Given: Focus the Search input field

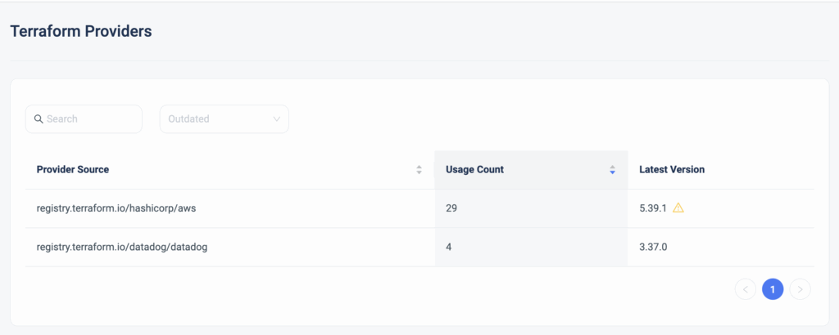Looking at the screenshot, I should pyautogui.click(x=84, y=119).
